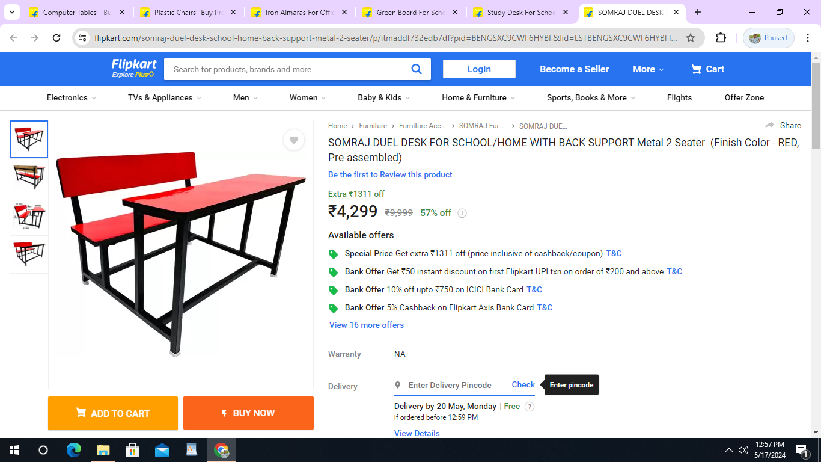Expand Home & Furniture category menu
Viewport: 821px width, 462px height.
[x=478, y=97]
